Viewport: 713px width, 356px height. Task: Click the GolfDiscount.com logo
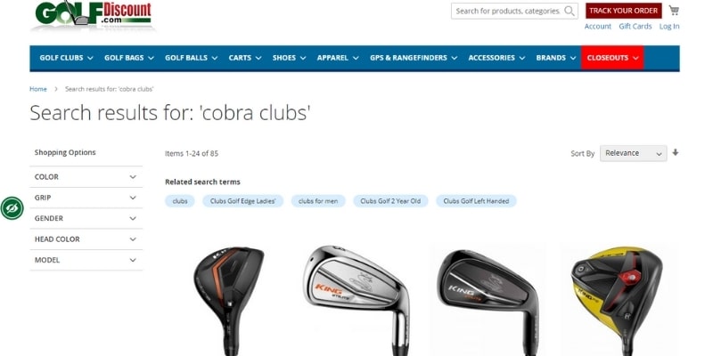point(94,14)
